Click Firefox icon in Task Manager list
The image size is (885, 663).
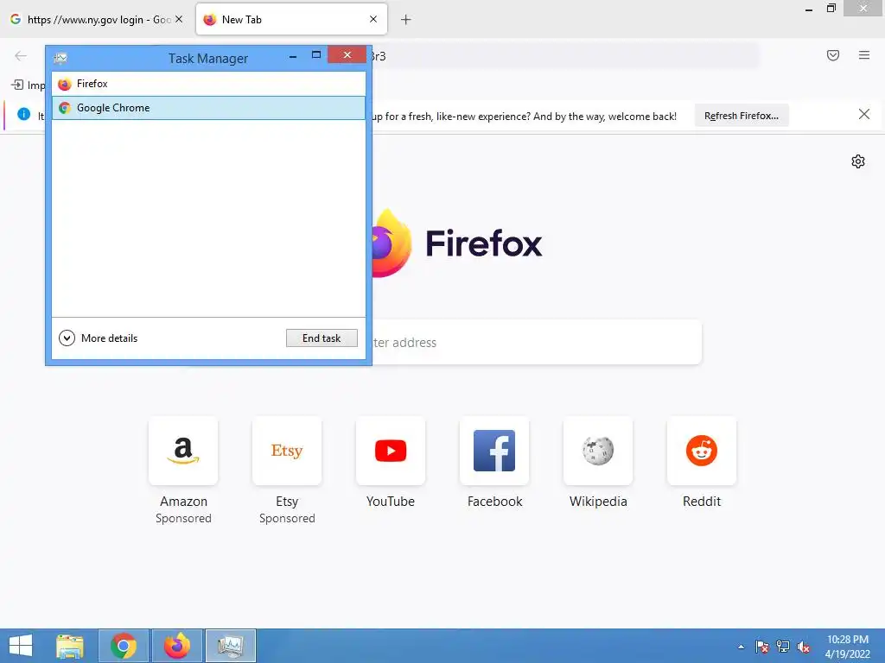pos(65,84)
